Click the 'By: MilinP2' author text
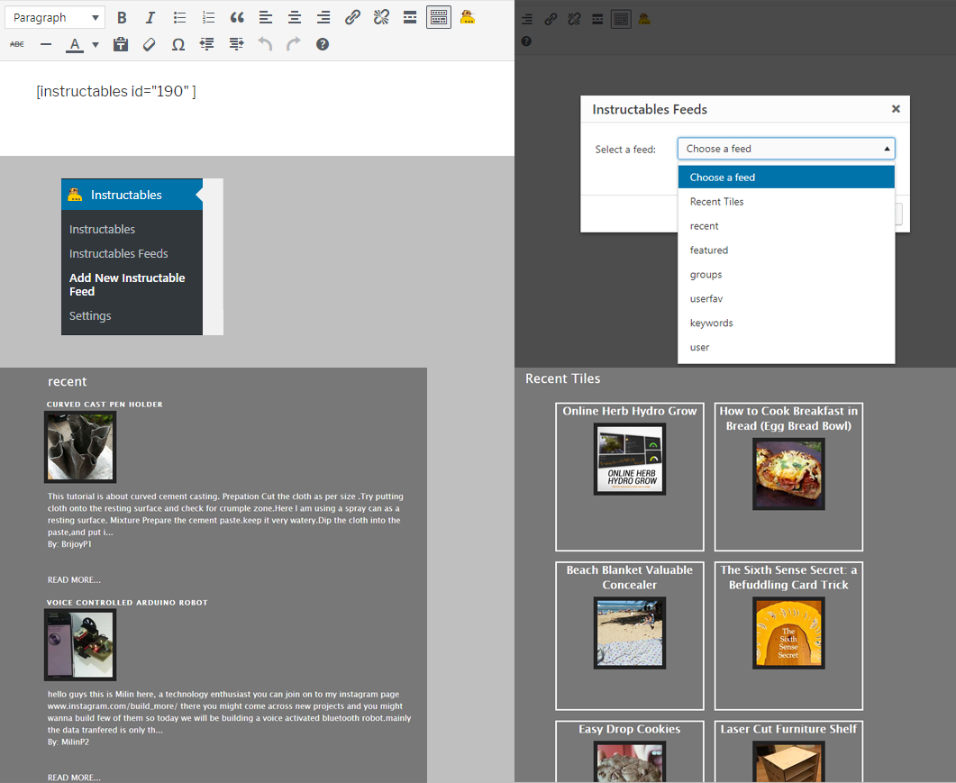956x783 pixels. [68, 742]
